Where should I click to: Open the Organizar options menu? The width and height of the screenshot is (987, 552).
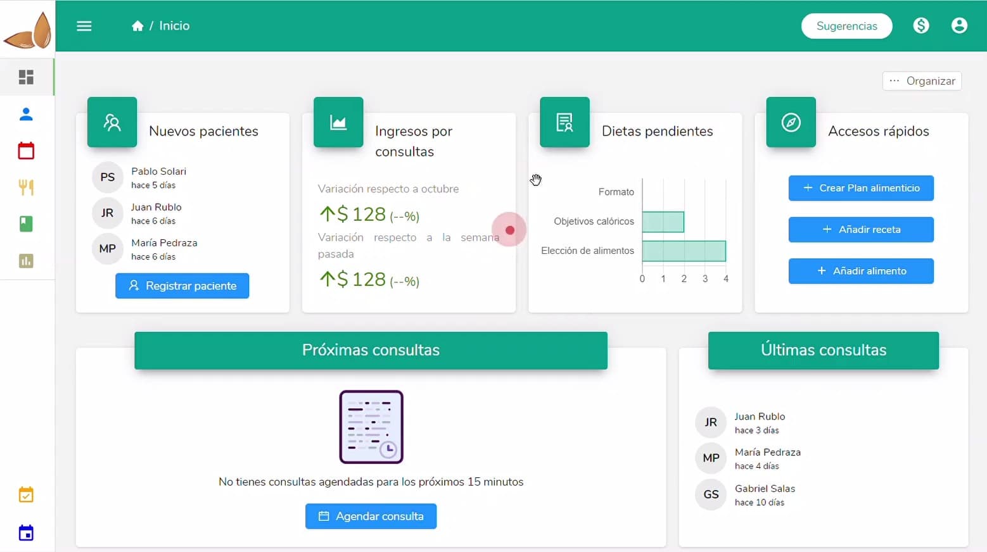tap(922, 81)
